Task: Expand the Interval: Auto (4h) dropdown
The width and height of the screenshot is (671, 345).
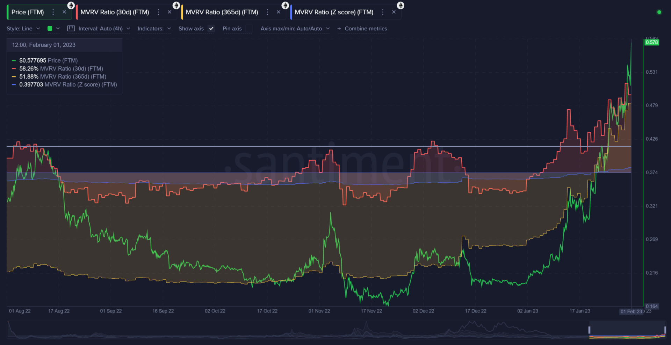Action: (x=103, y=28)
